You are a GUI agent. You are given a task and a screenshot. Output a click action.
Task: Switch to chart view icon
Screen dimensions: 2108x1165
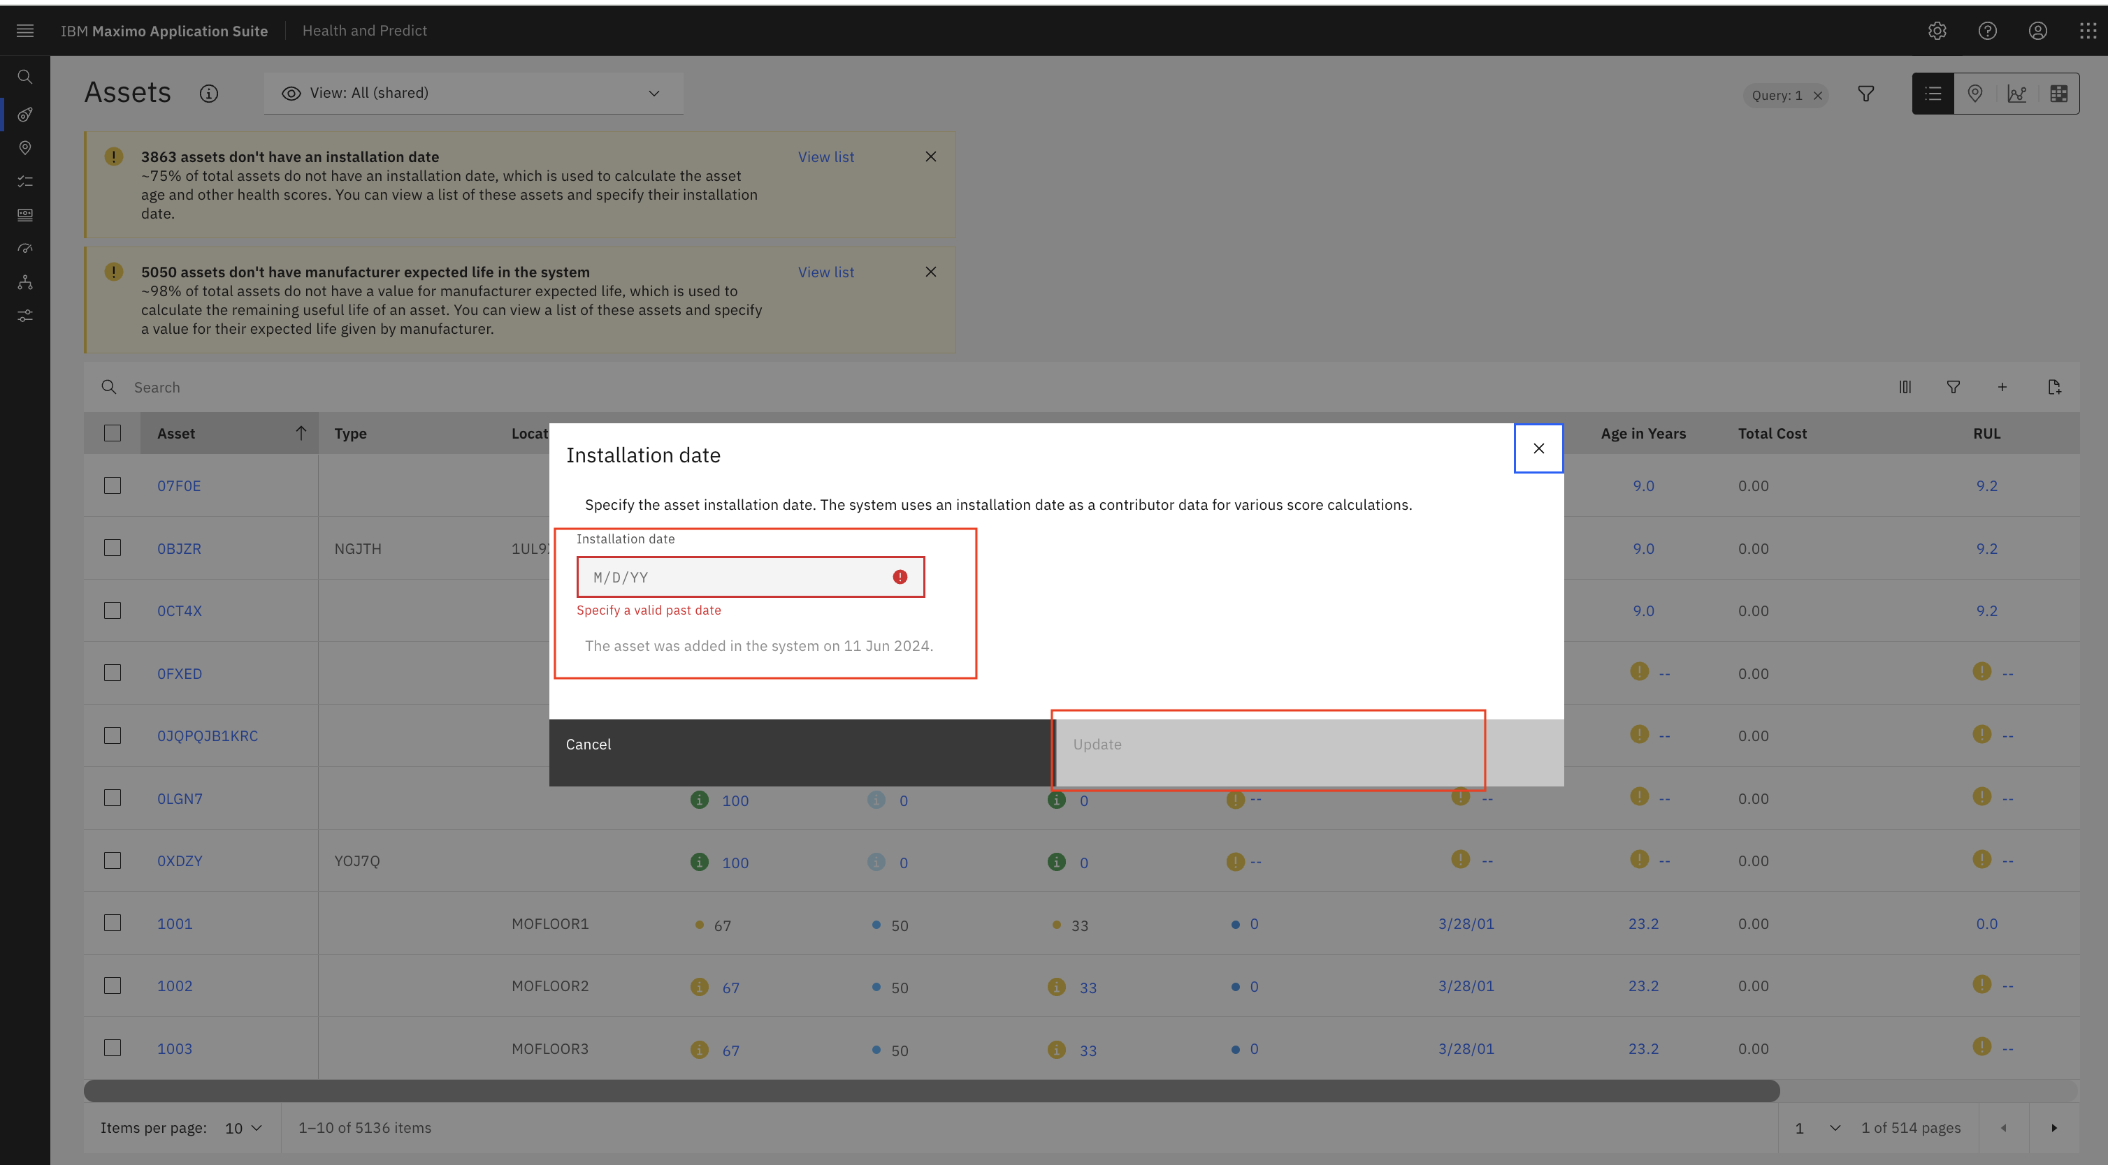(x=2017, y=93)
